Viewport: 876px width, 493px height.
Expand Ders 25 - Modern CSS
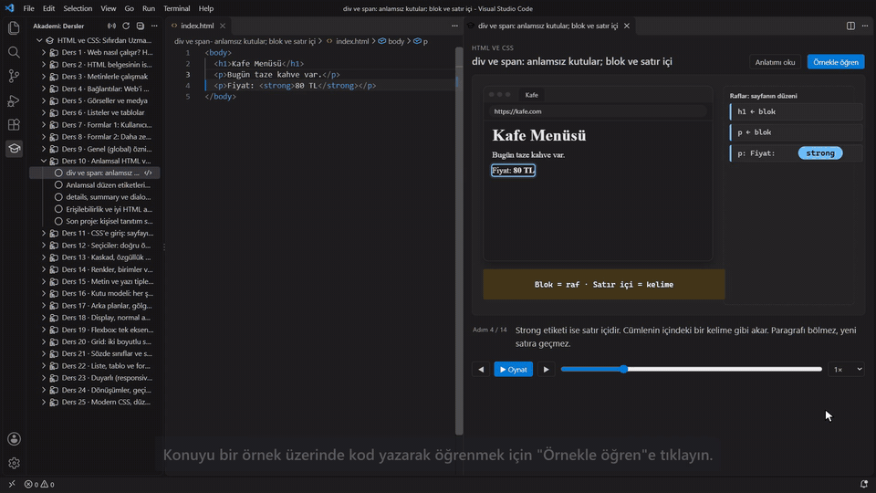click(44, 402)
